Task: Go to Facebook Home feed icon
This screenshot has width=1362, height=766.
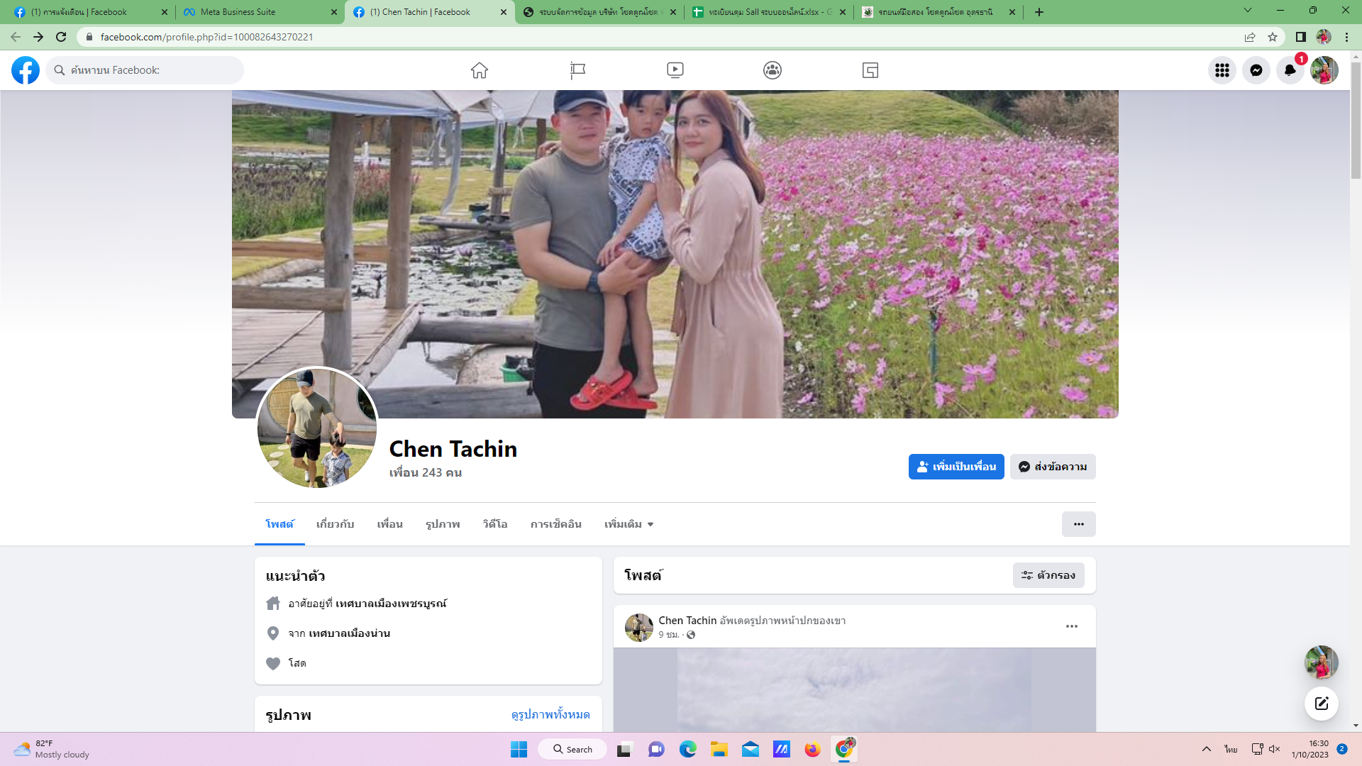Action: tap(480, 70)
